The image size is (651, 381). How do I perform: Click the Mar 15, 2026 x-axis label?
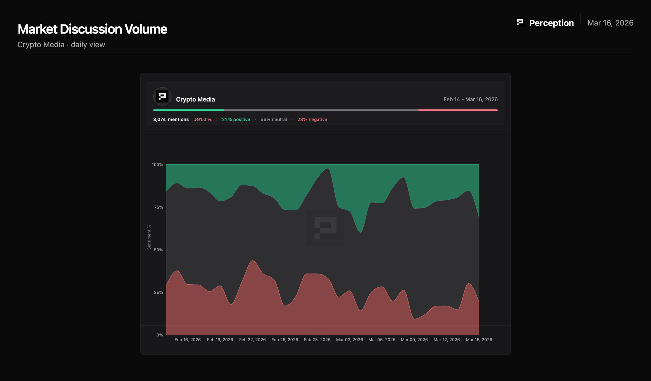pos(479,340)
